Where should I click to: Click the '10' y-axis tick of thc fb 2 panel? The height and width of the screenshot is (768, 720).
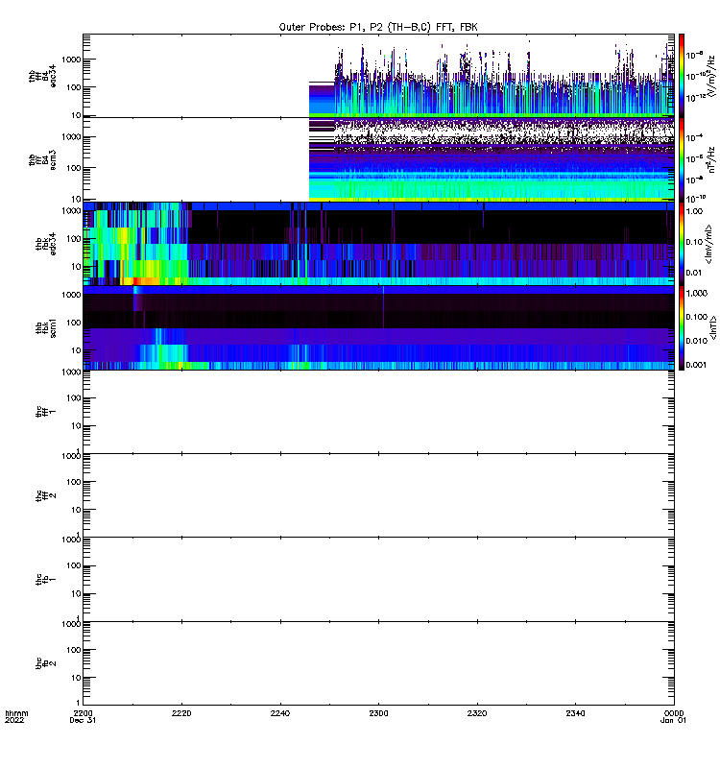tap(76, 678)
